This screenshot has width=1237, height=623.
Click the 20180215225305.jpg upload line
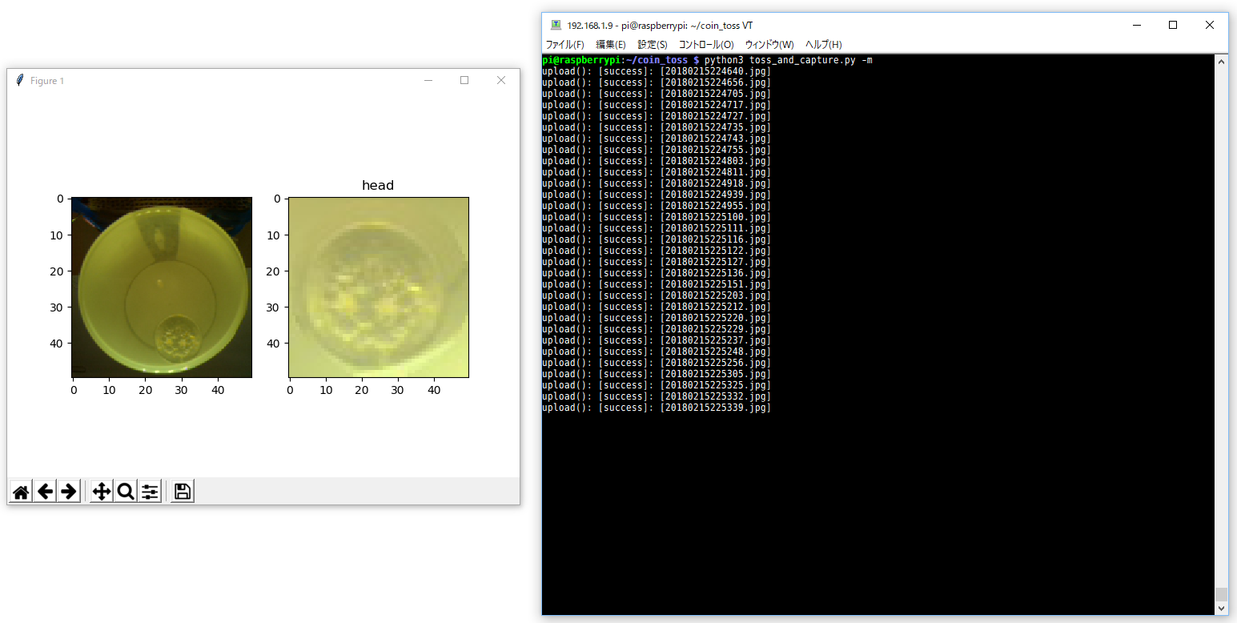pyautogui.click(x=657, y=374)
